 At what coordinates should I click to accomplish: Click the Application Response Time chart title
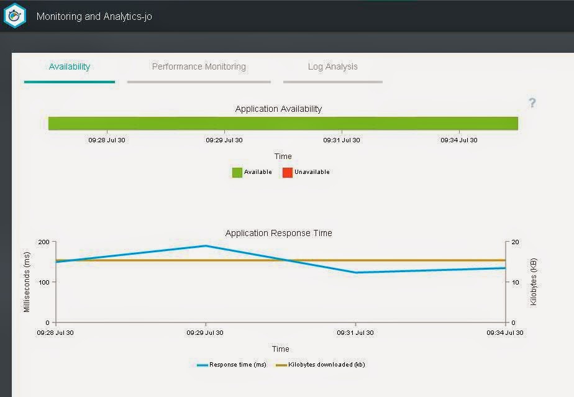pos(278,234)
